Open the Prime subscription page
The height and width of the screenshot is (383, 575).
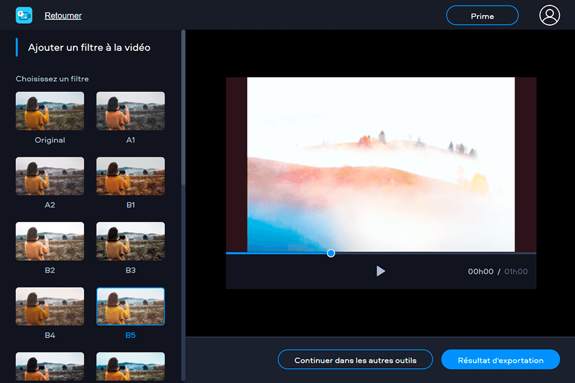pos(482,15)
